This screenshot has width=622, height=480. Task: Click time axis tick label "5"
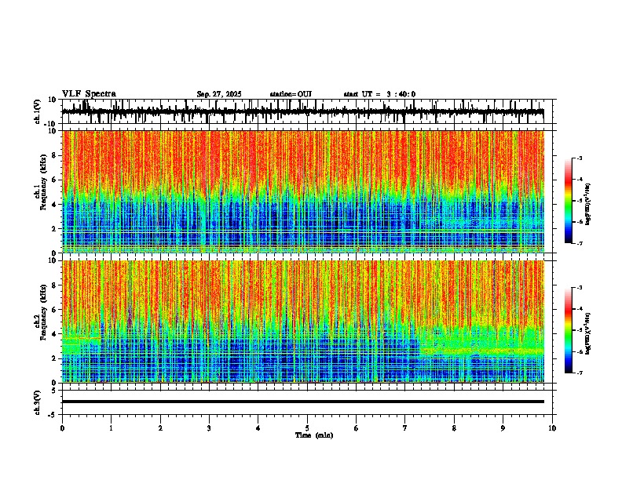[307, 428]
